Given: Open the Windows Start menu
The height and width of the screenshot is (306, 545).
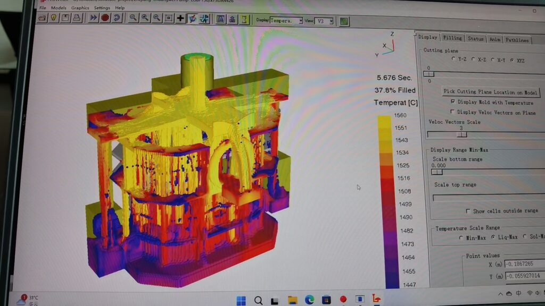Looking at the screenshot, I should 241,300.
